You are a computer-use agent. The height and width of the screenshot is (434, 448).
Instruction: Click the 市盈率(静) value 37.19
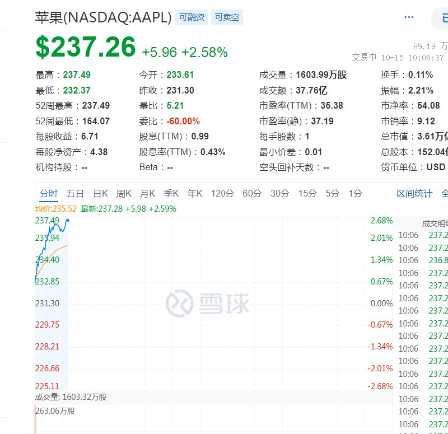click(323, 121)
